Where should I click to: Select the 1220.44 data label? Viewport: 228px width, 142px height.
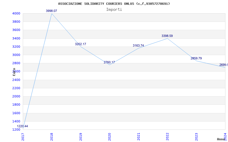click(x=23, y=126)
